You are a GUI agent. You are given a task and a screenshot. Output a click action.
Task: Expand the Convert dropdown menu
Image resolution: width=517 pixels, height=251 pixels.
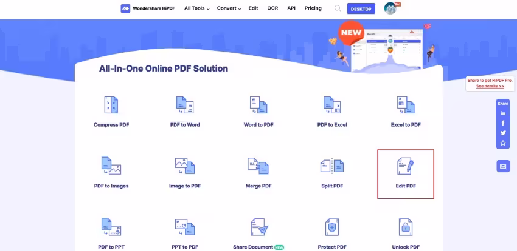(229, 8)
